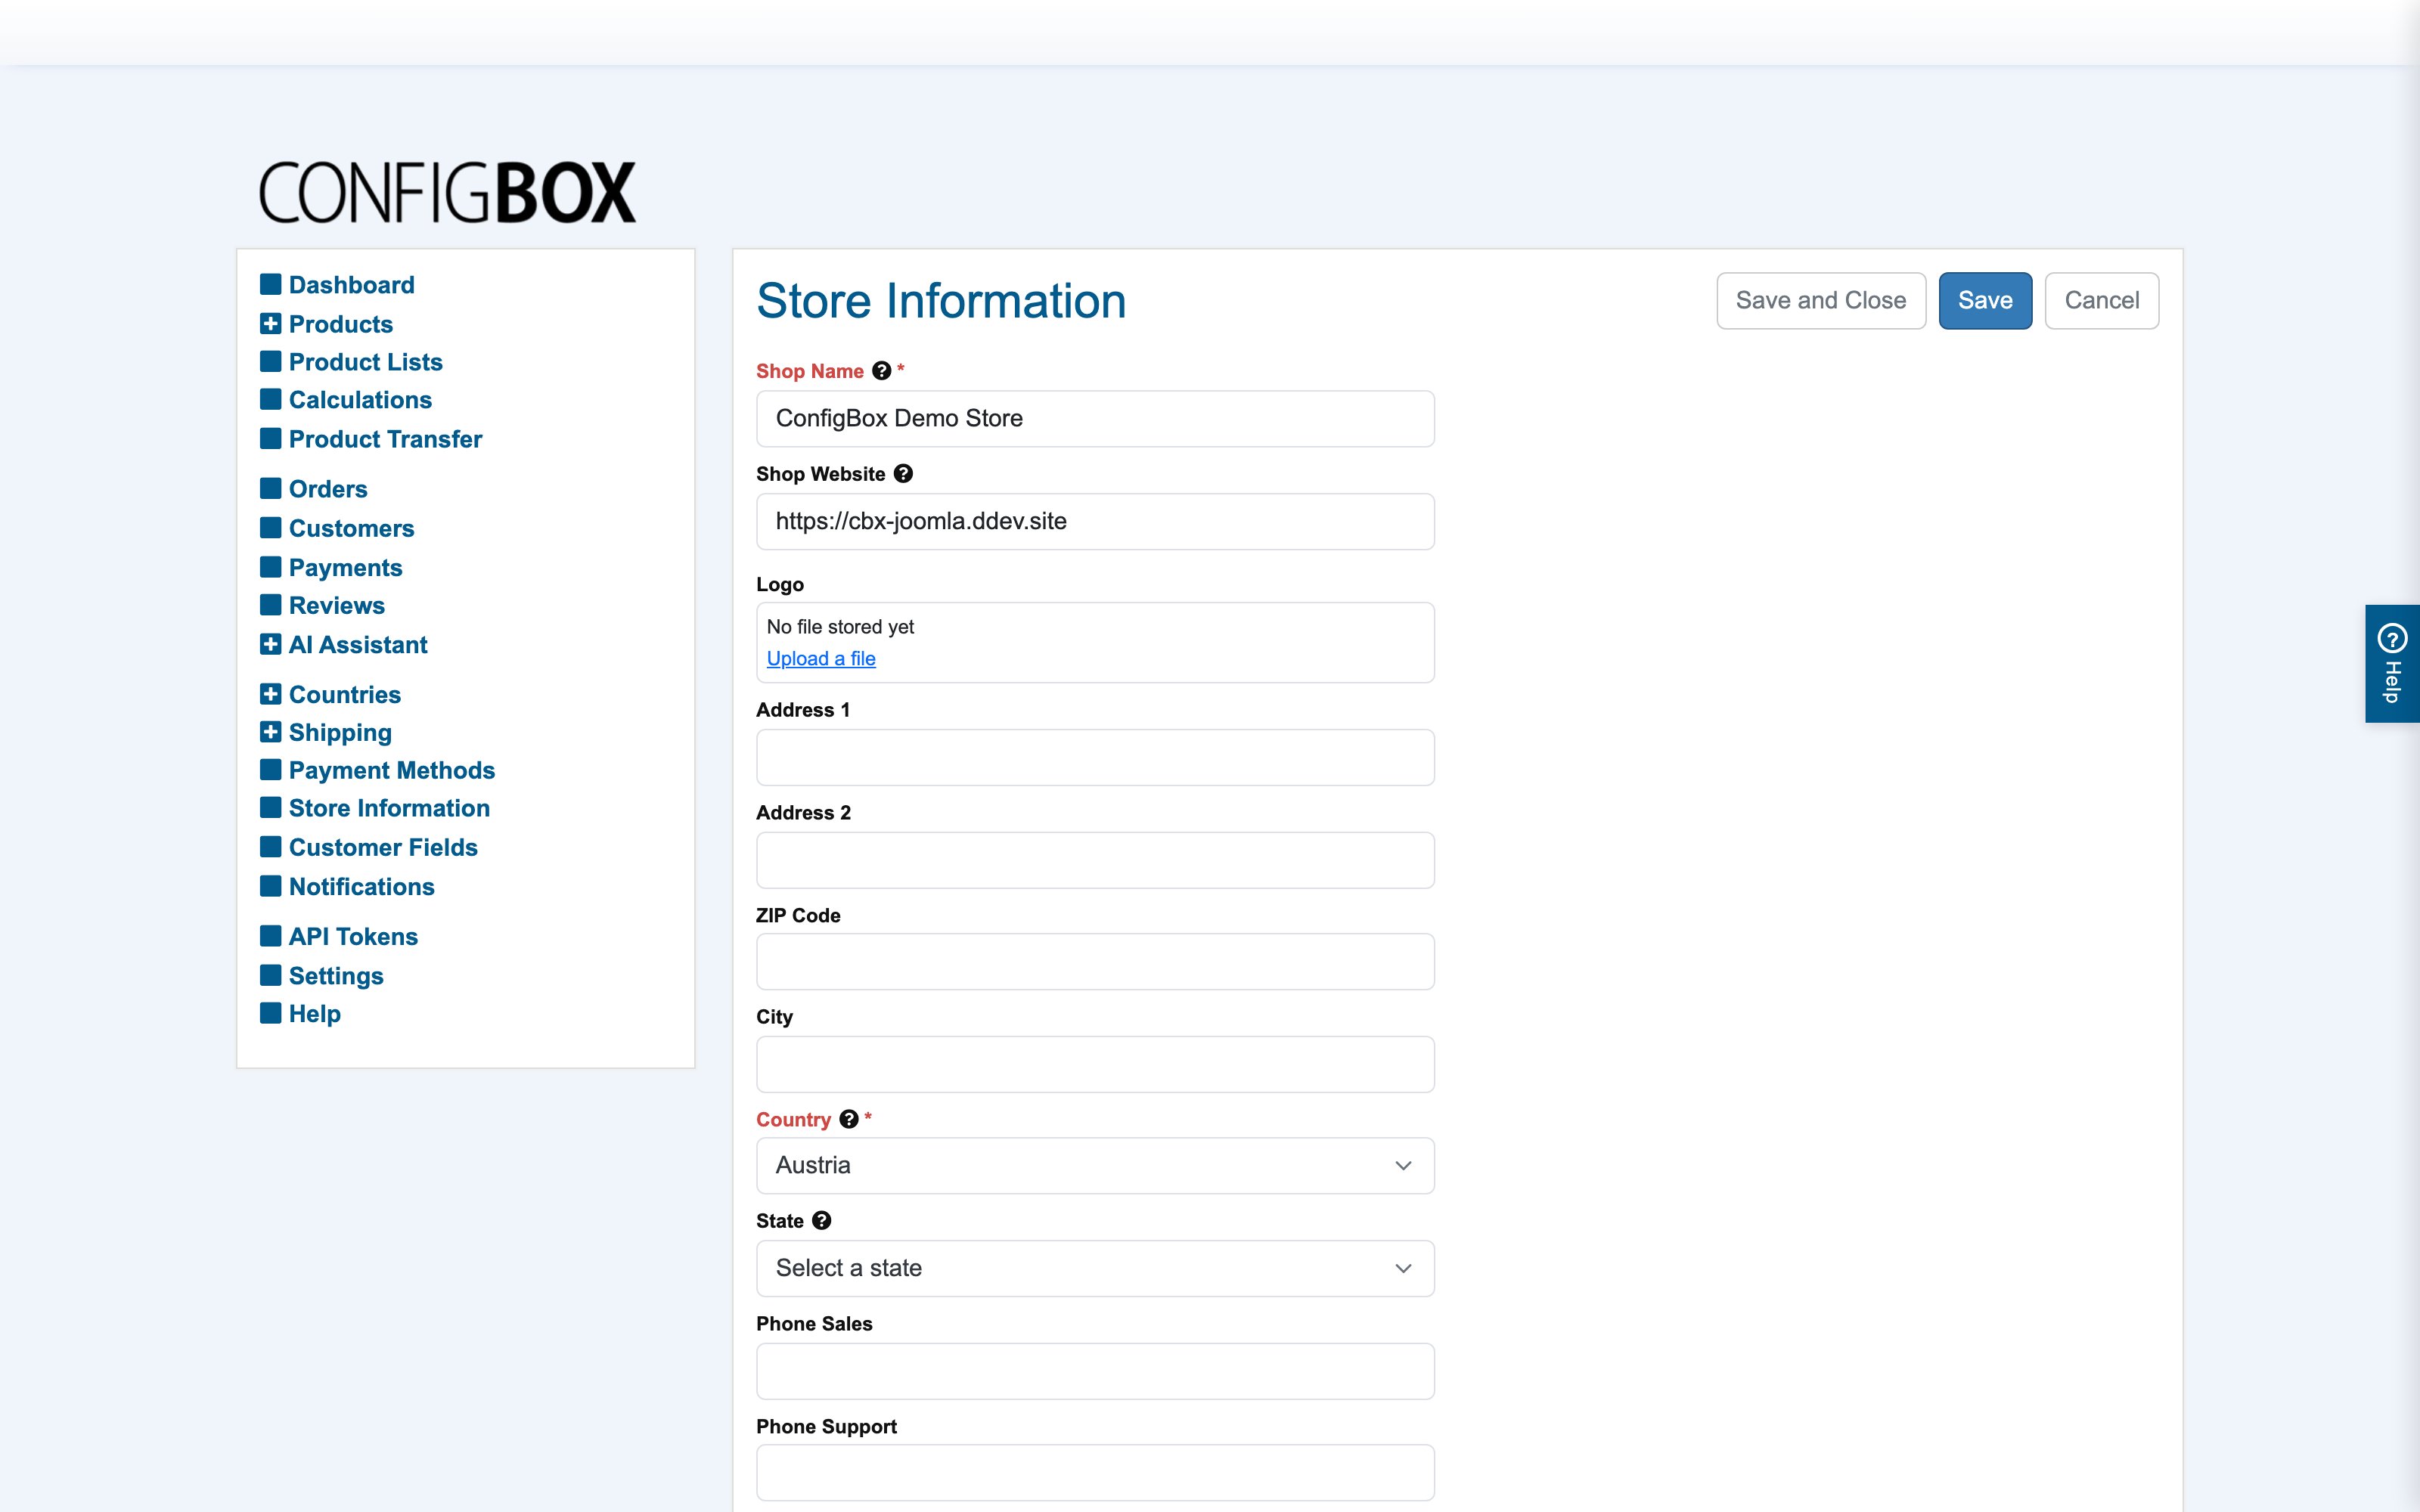Click into the Address 1 field
The height and width of the screenshot is (1512, 2420).
tap(1095, 758)
